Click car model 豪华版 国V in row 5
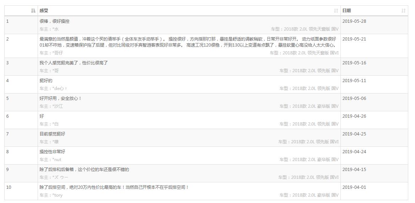Viewport: 415px width, 203px height. 309,106
